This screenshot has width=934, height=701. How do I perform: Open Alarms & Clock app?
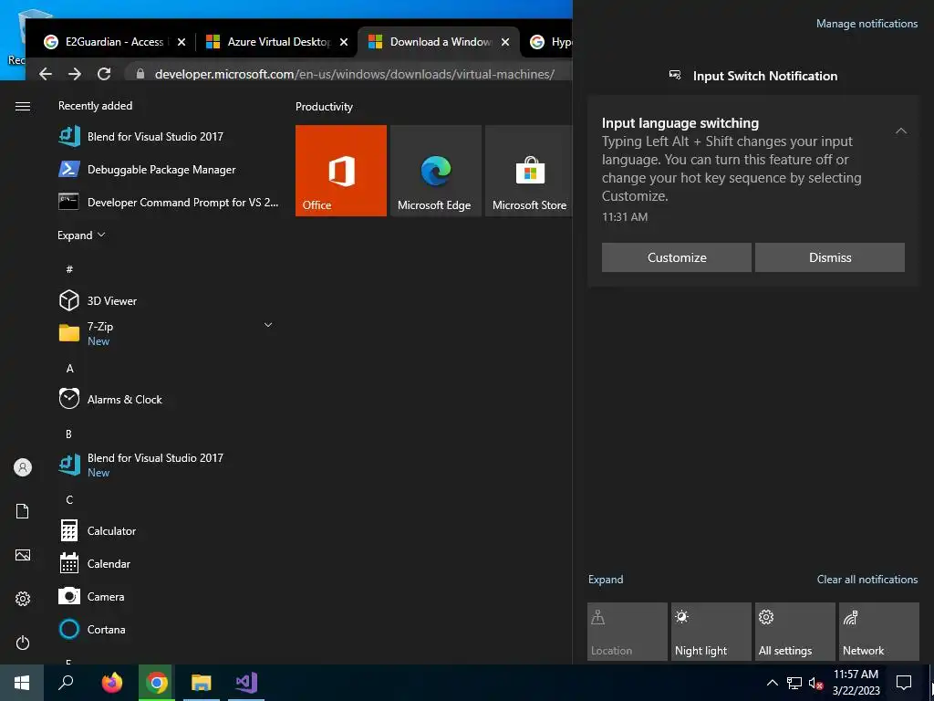click(169, 400)
